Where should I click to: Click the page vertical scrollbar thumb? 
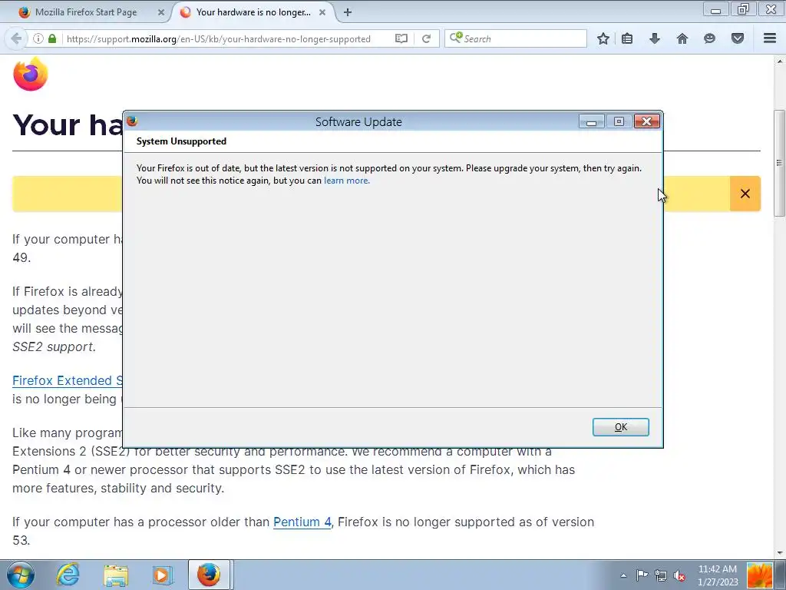[x=779, y=163]
